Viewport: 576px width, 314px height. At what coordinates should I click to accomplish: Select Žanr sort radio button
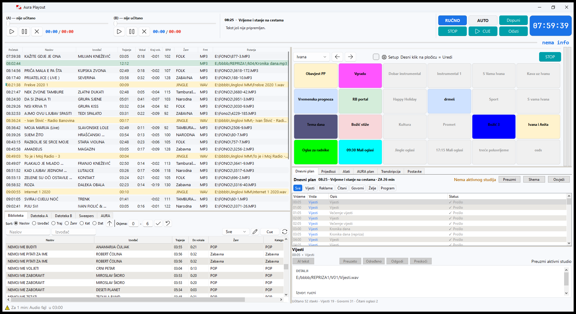tap(67, 223)
